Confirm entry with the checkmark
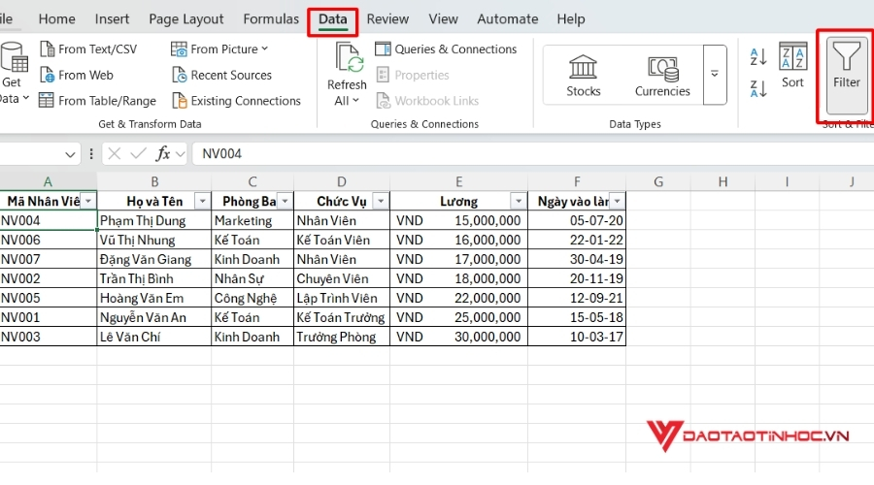Screen dimensions: 874x485 point(138,153)
